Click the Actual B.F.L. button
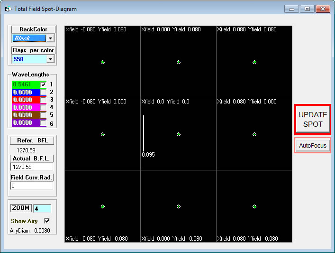 (x=32, y=159)
